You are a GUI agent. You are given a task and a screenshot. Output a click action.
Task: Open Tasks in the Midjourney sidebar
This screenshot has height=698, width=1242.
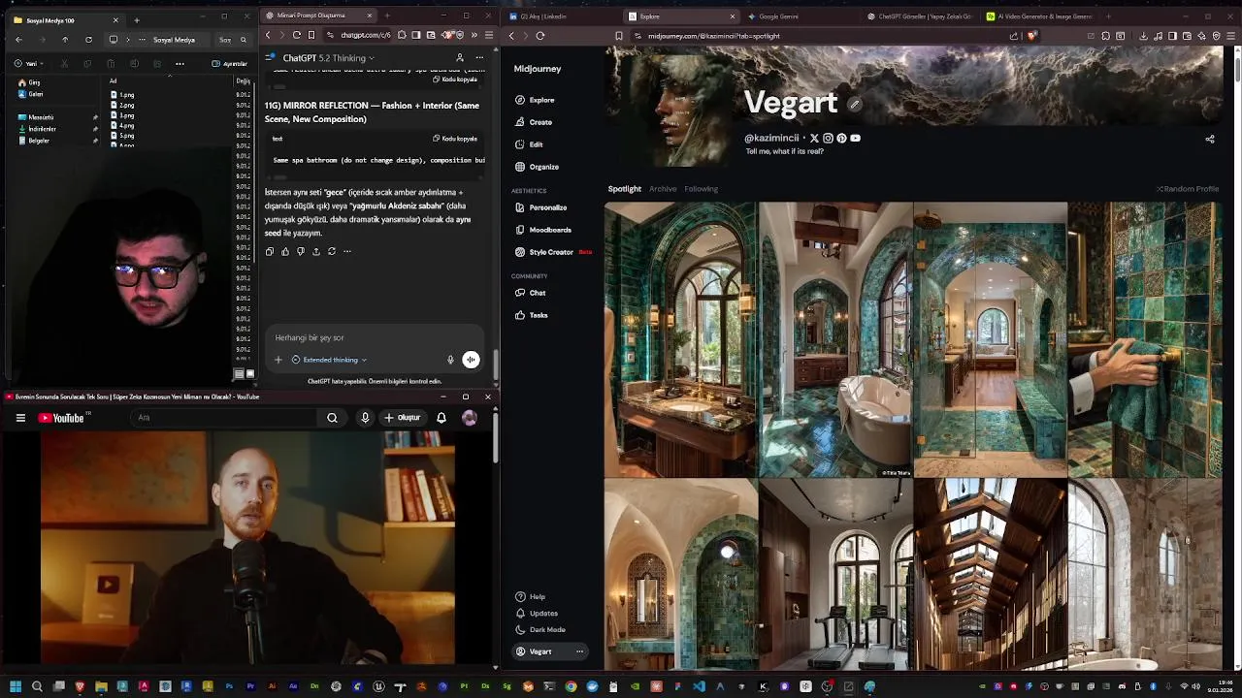531,315
